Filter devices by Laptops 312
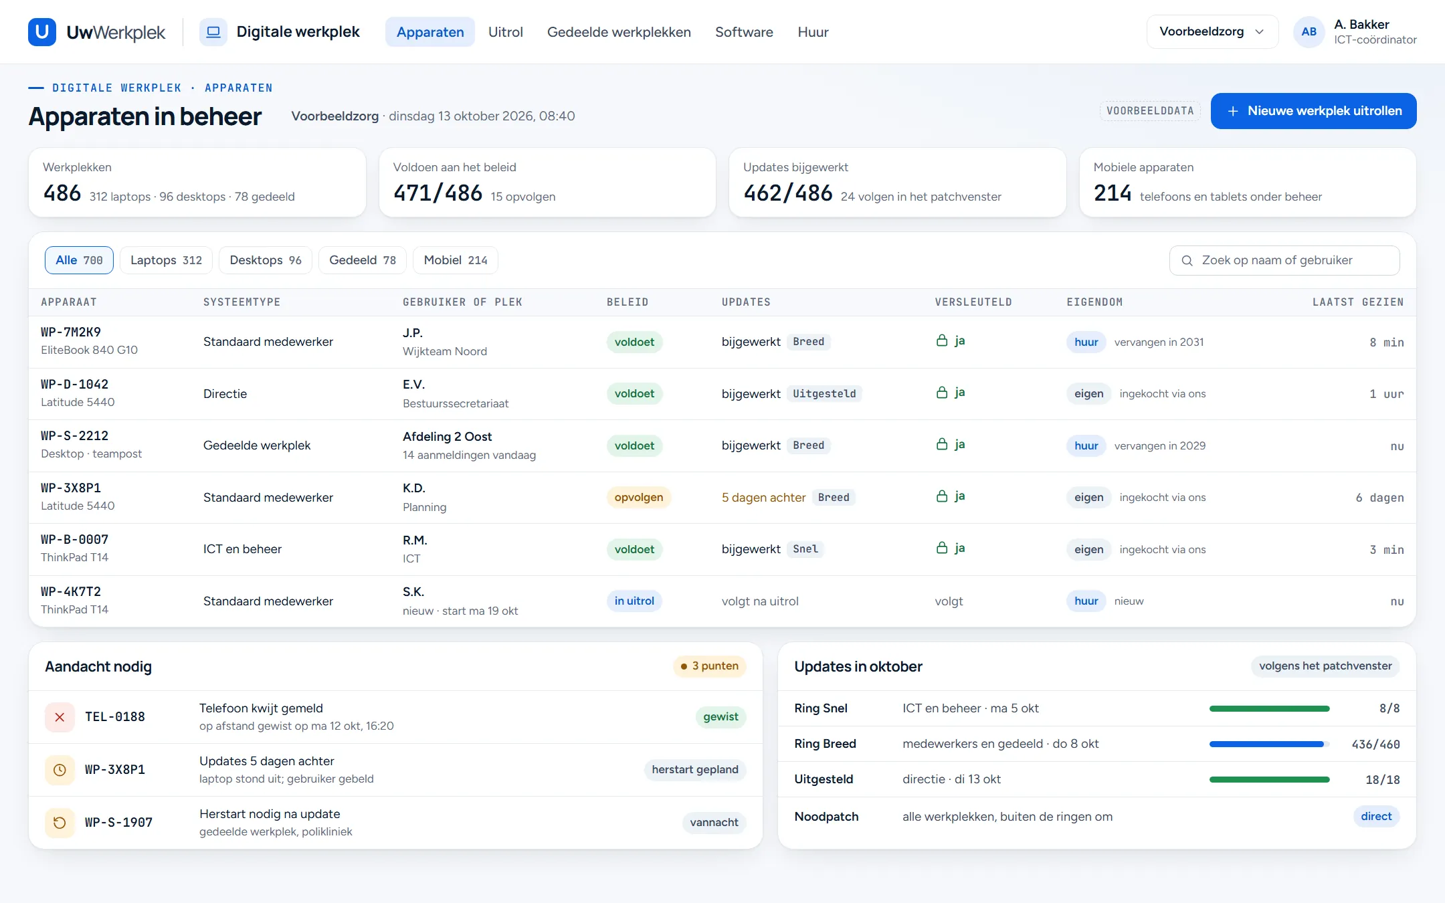Viewport: 1445px width, 903px height. 166,260
